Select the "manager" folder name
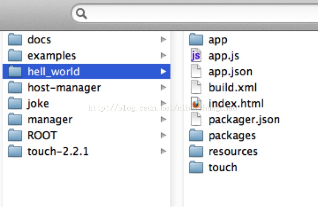318x207 pixels. pos(50,120)
